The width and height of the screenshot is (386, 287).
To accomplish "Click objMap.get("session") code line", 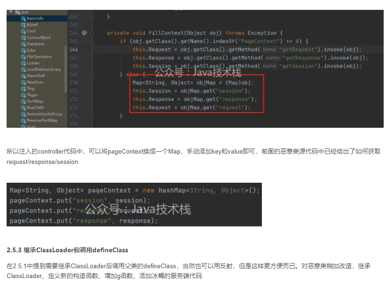I will click(191, 91).
